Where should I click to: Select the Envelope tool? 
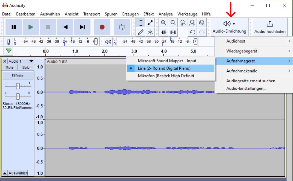coord(150,23)
